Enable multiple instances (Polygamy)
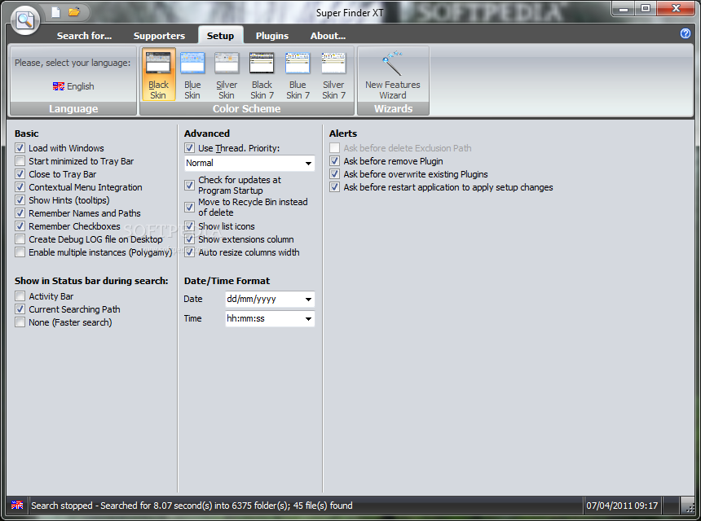This screenshot has width=701, height=521. click(20, 252)
